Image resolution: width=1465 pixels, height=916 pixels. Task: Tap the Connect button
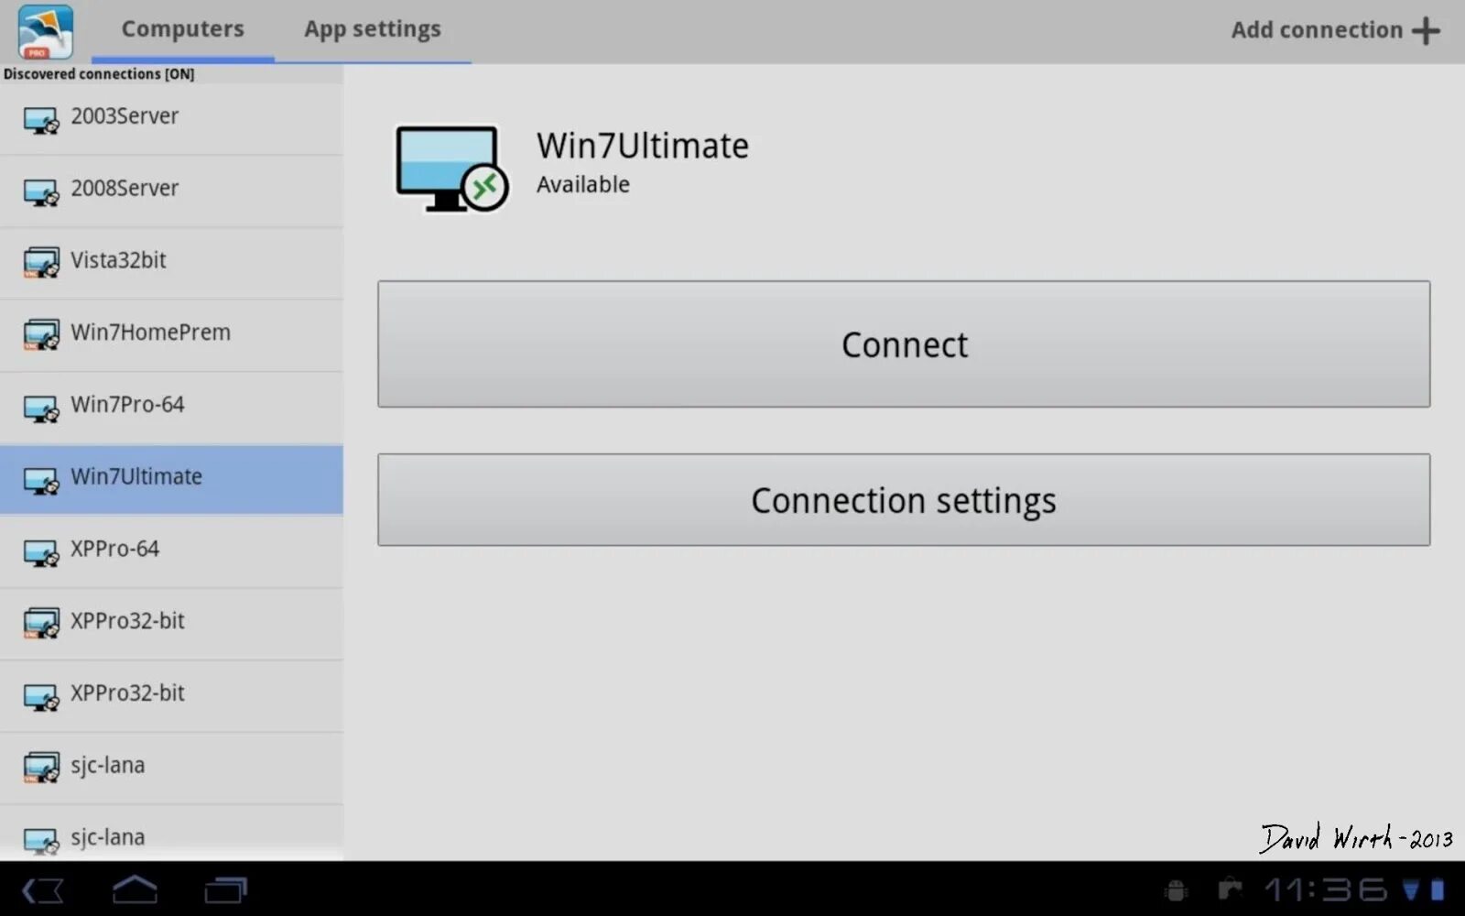pyautogui.click(x=904, y=344)
